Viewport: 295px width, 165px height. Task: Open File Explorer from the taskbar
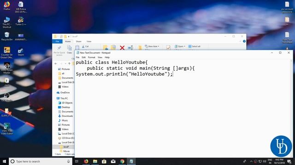pyautogui.click(x=95, y=161)
